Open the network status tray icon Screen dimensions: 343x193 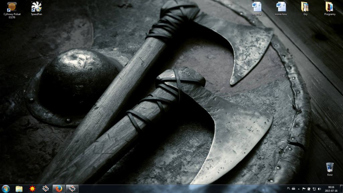click(314, 189)
